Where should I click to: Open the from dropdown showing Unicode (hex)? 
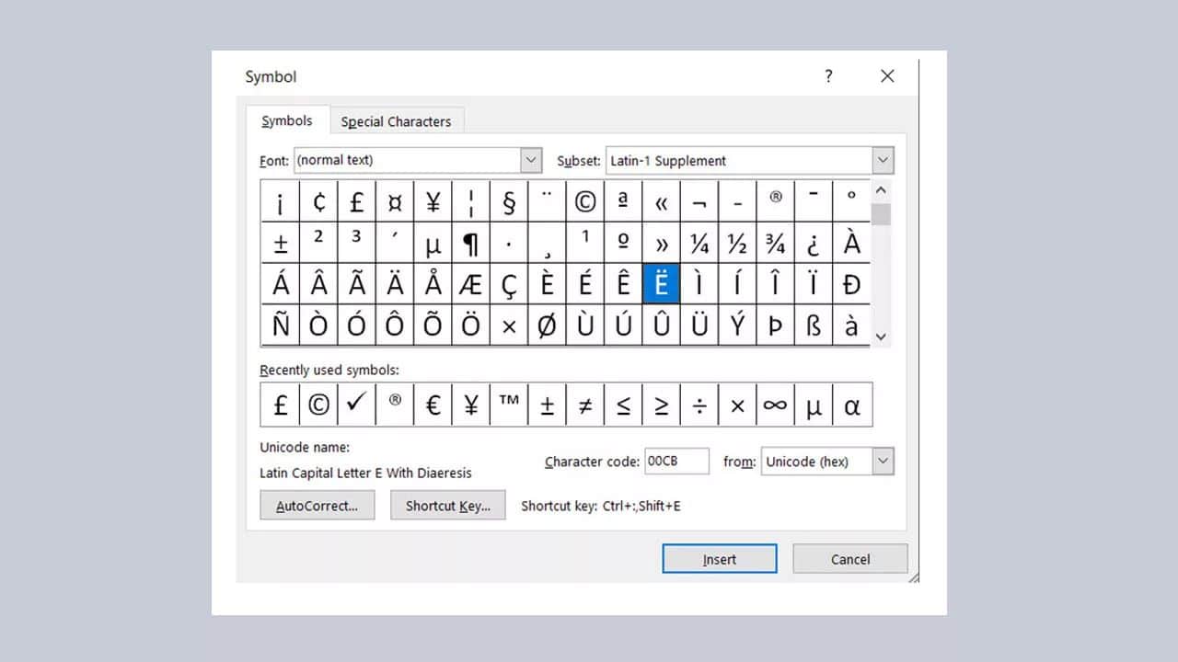coord(882,461)
